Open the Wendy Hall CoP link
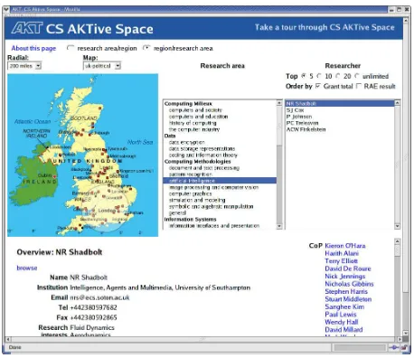The height and width of the screenshot is (358, 414). (x=342, y=322)
